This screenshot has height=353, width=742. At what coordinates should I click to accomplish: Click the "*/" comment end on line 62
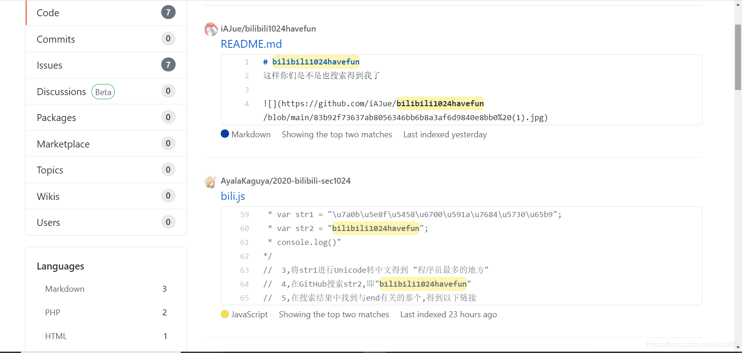tap(268, 256)
